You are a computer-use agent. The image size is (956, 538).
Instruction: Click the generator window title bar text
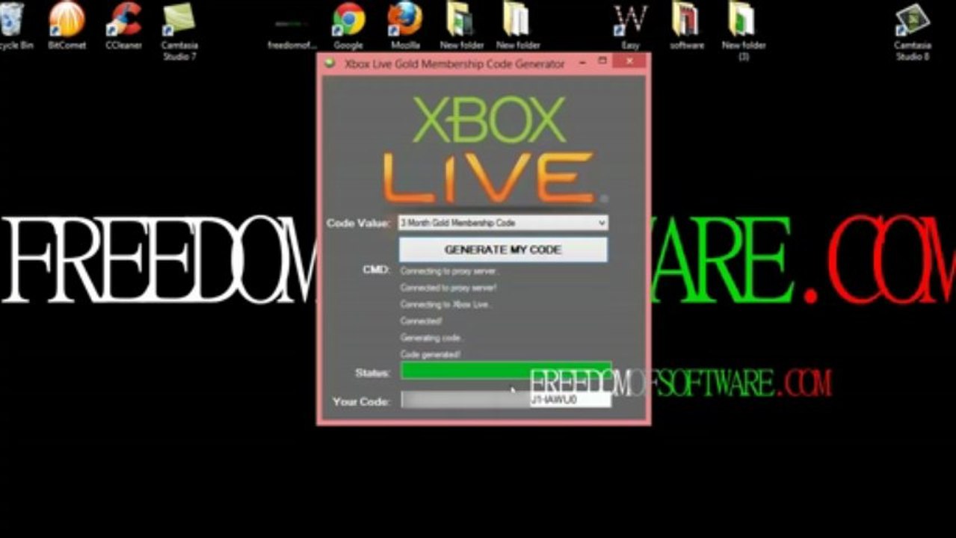click(x=454, y=64)
